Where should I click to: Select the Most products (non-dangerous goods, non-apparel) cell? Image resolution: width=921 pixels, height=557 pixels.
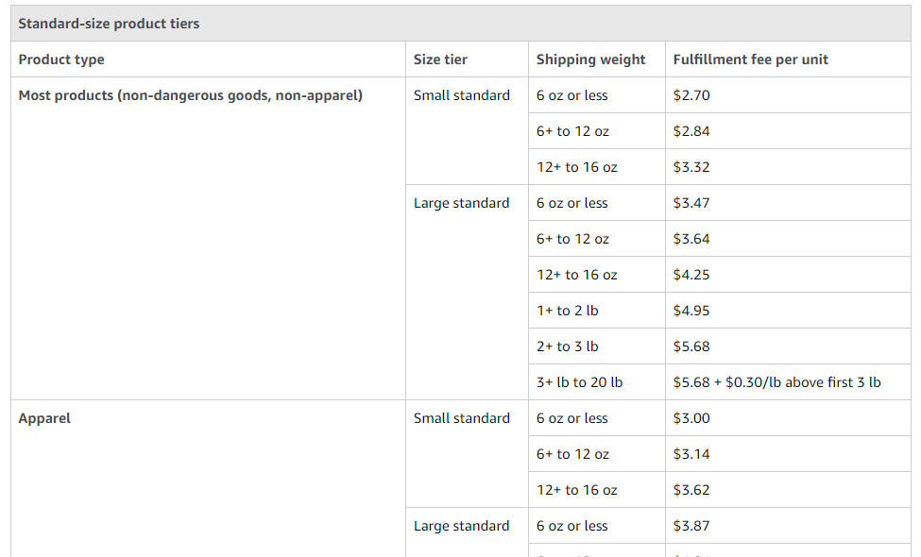(x=208, y=238)
